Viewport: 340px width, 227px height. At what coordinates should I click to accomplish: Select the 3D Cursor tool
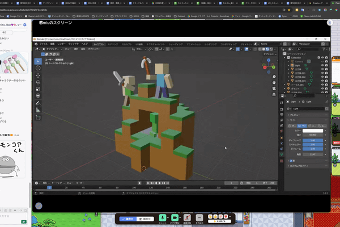(x=38, y=68)
